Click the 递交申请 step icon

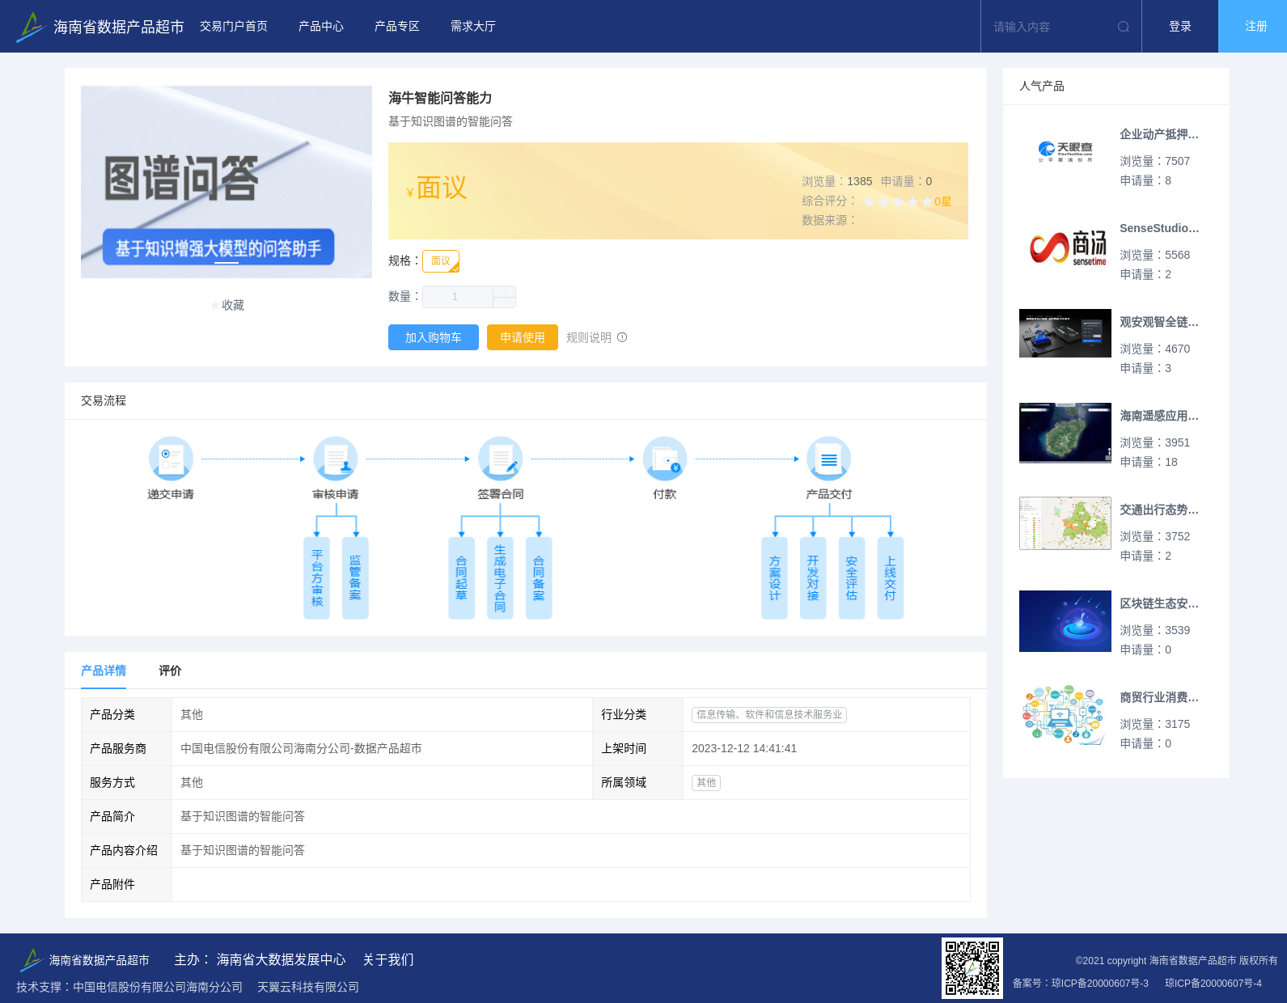click(x=171, y=459)
